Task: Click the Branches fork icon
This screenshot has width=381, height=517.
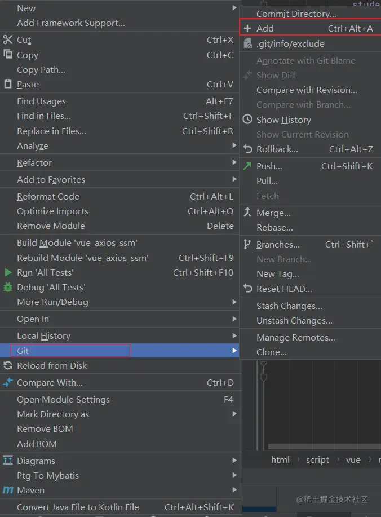Action: (x=247, y=244)
